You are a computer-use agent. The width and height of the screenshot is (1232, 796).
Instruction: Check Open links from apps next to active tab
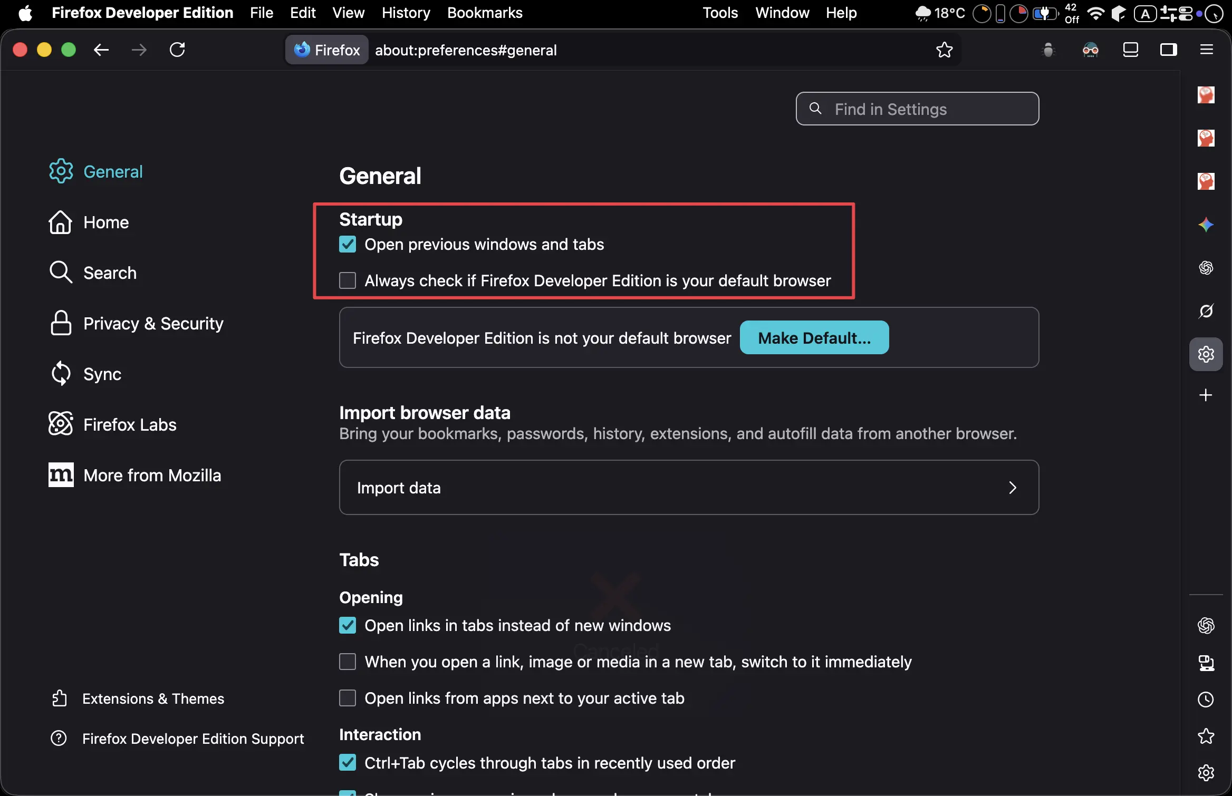(x=348, y=698)
